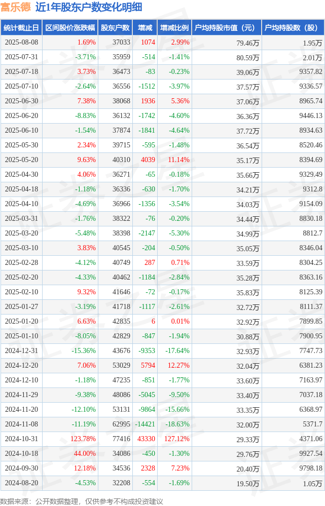The height and width of the screenshot is (506, 325).
Task: Click the 近1年股东户数变化明细 title text
Action: (89, 7)
